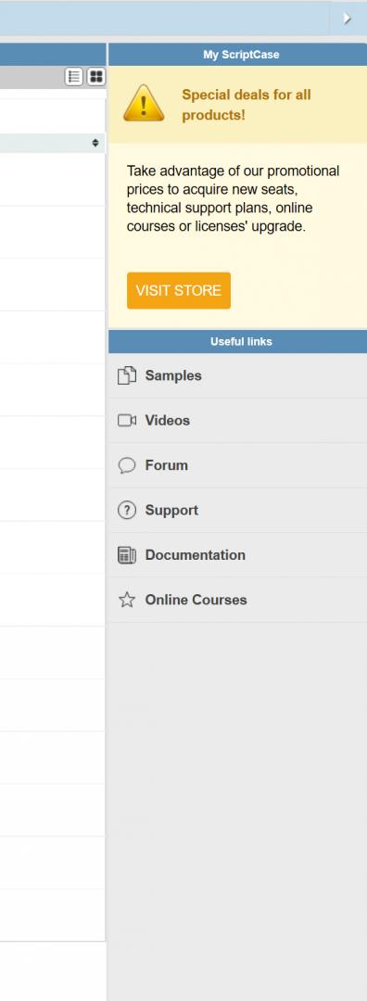The height and width of the screenshot is (1001, 367).
Task: Open the Samples link
Action: pyautogui.click(x=173, y=375)
